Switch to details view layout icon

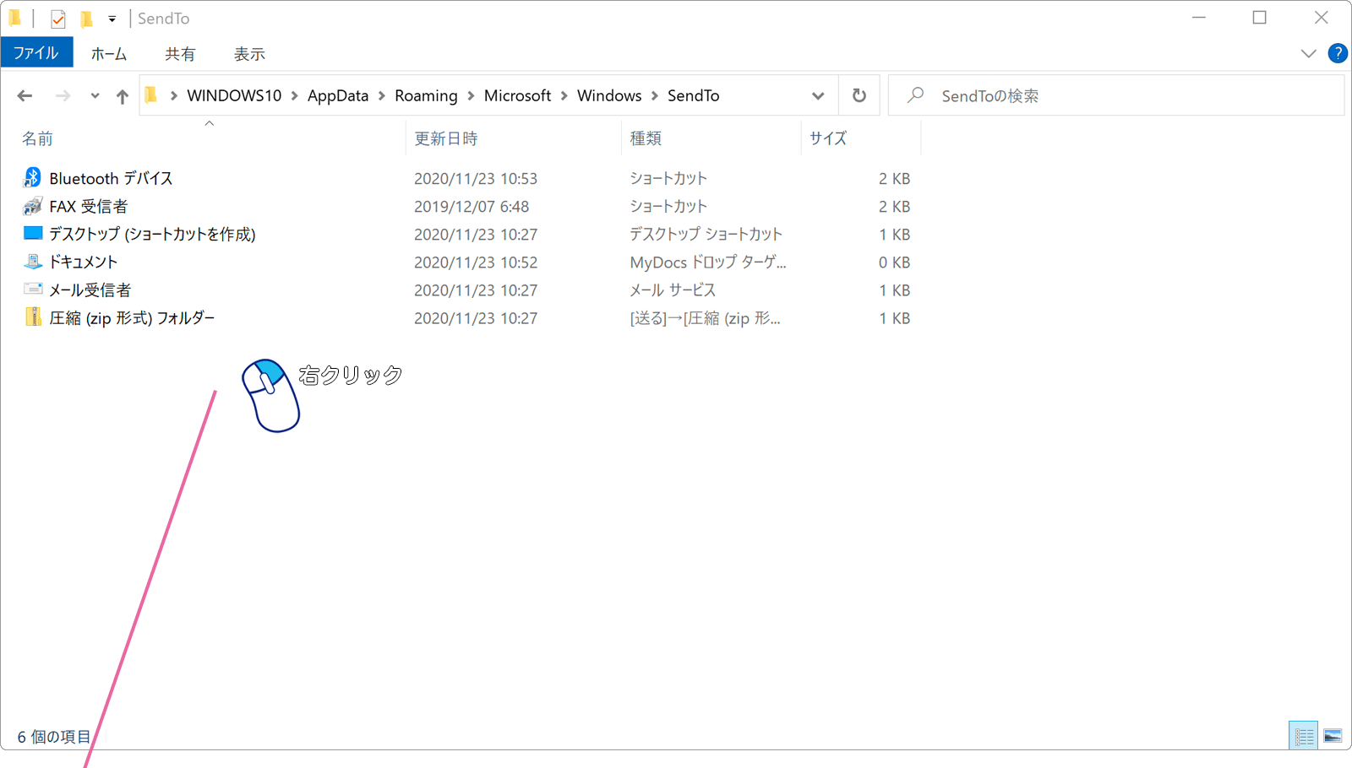[1304, 736]
